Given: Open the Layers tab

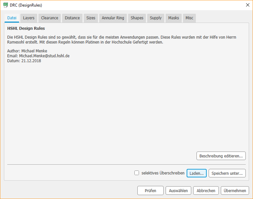Looking at the screenshot, I should [29, 18].
